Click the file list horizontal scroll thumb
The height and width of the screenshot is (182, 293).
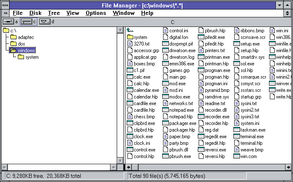click(x=135, y=167)
